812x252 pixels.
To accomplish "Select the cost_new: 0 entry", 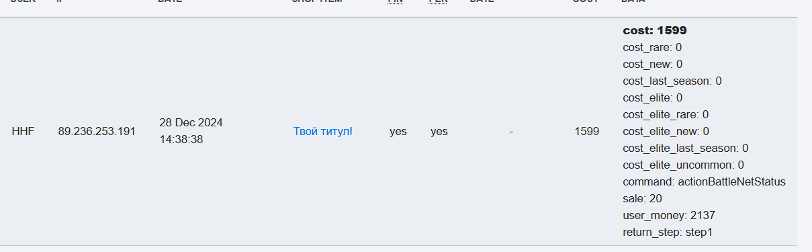I will click(653, 65).
